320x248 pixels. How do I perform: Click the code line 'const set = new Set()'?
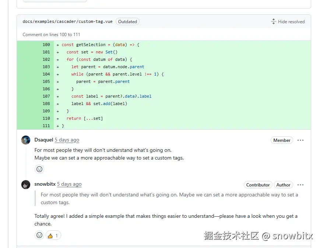coord(92,52)
